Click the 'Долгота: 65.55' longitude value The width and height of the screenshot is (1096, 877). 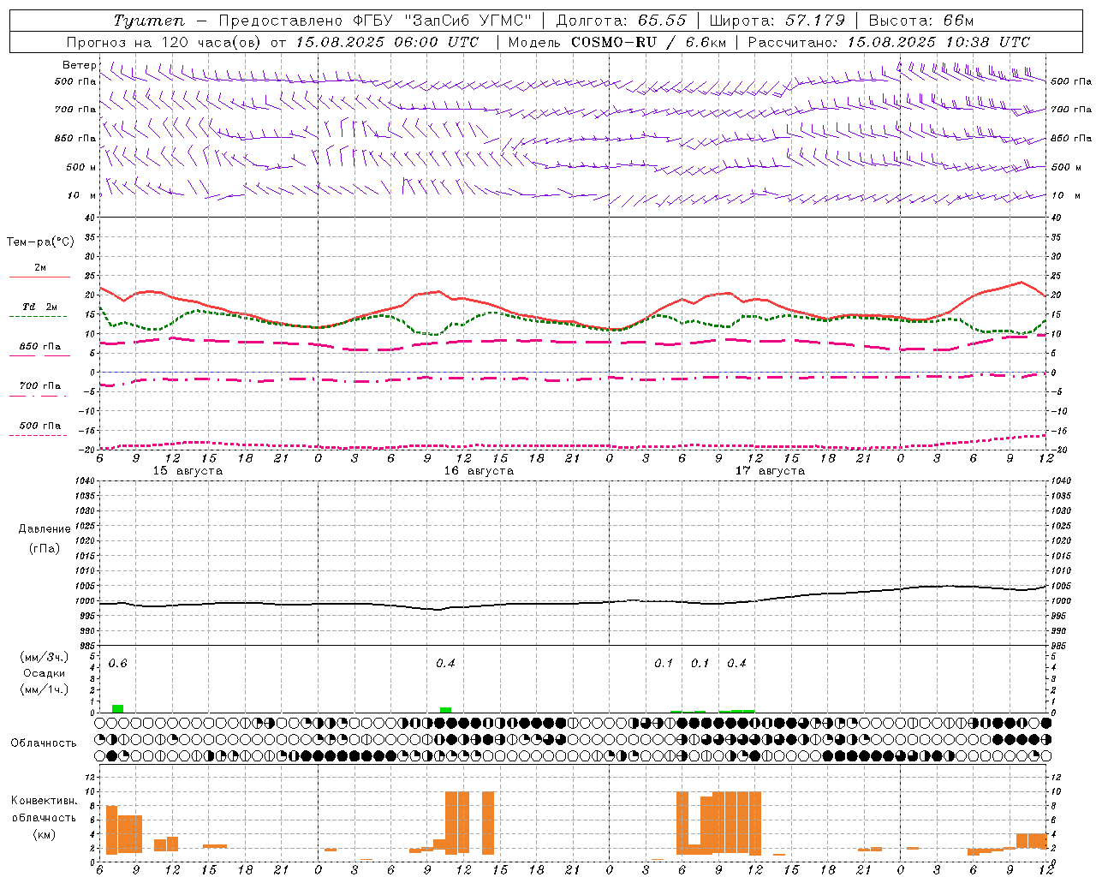pyautogui.click(x=621, y=21)
